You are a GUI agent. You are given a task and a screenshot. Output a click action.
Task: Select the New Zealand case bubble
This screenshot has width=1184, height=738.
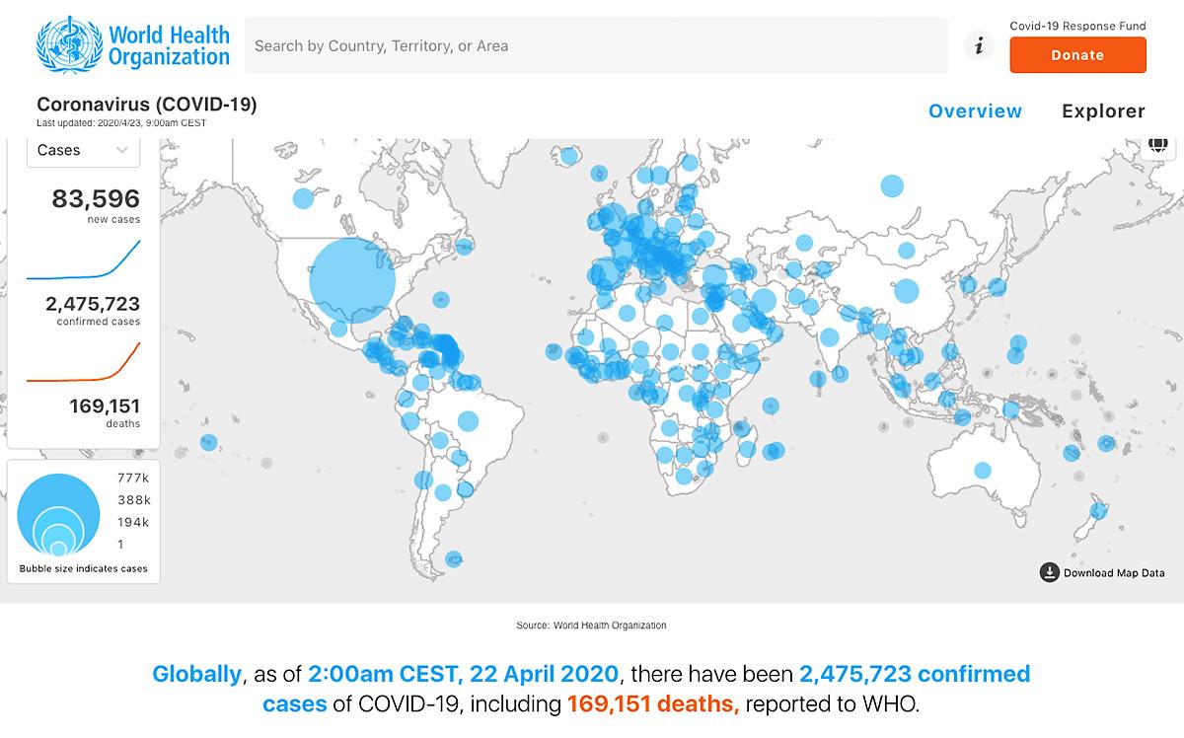point(1096,510)
